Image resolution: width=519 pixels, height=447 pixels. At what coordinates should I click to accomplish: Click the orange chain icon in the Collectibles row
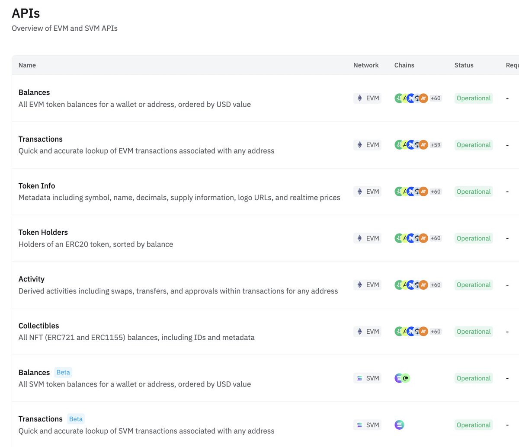[423, 332]
